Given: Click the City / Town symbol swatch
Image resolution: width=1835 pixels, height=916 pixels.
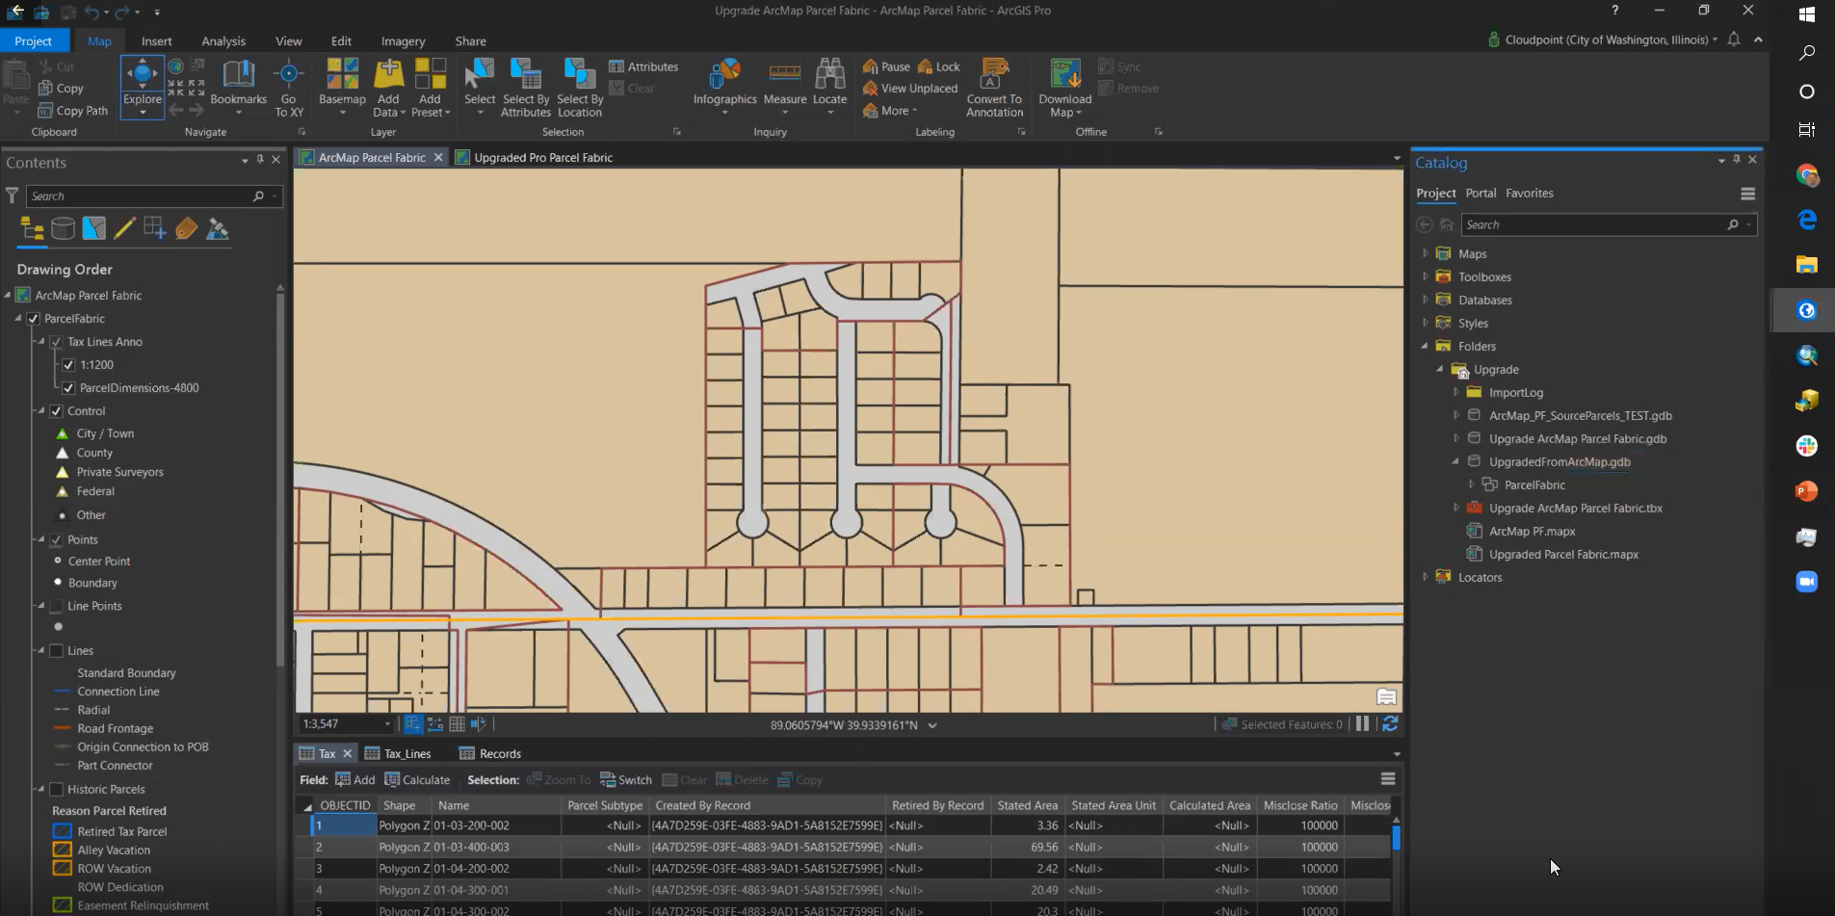Looking at the screenshot, I should tap(62, 432).
